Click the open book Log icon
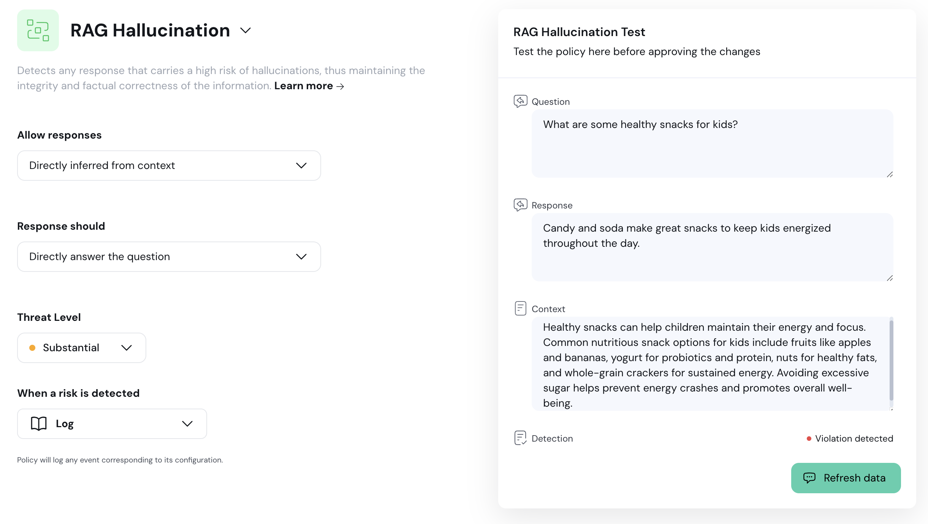Image resolution: width=928 pixels, height=524 pixels. pyautogui.click(x=39, y=423)
